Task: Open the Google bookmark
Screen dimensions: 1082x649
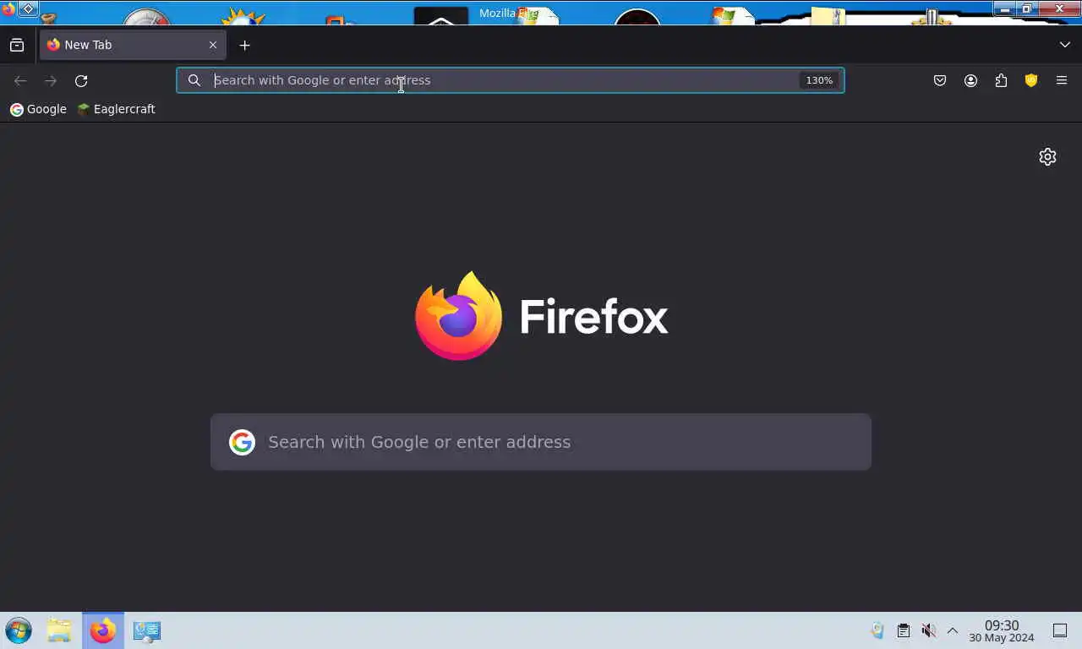Action: pos(38,109)
